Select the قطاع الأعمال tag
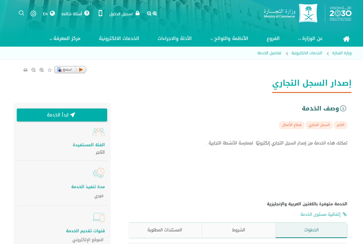 click(x=292, y=125)
